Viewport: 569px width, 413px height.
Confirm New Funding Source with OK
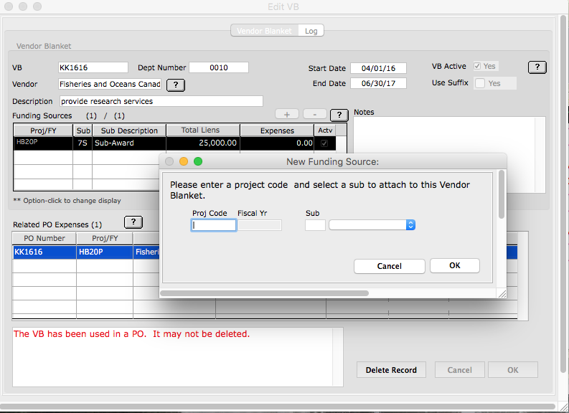coord(455,265)
